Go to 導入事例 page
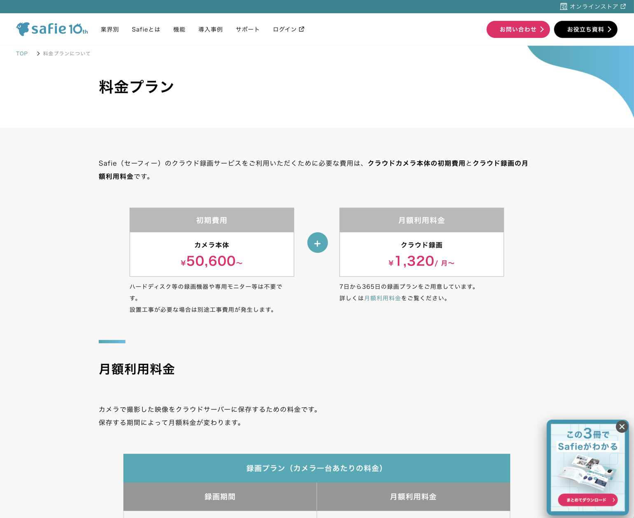Image resolution: width=634 pixels, height=518 pixels. click(210, 29)
